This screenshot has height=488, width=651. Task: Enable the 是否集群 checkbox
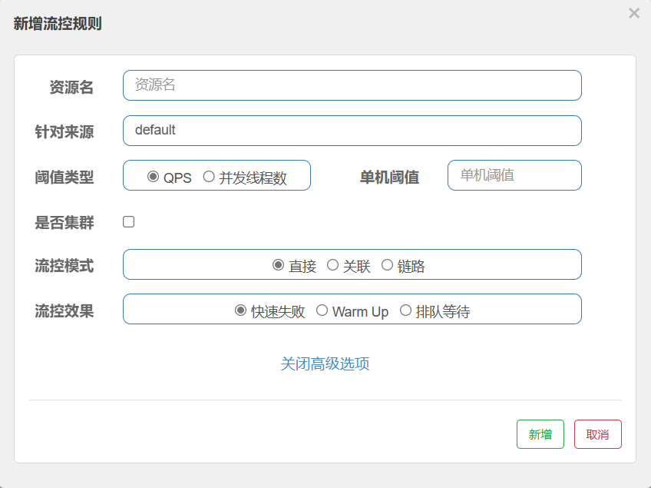coord(129,222)
